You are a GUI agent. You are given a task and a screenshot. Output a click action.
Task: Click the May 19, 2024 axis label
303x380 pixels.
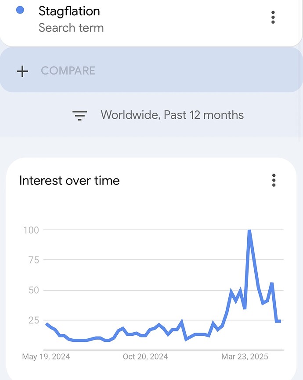(46, 356)
